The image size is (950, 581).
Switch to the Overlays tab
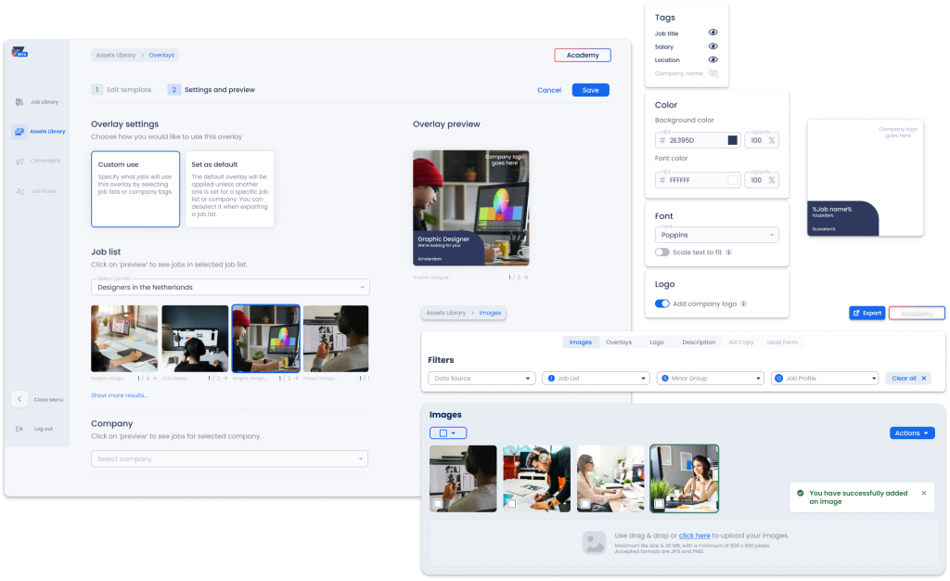pos(619,342)
